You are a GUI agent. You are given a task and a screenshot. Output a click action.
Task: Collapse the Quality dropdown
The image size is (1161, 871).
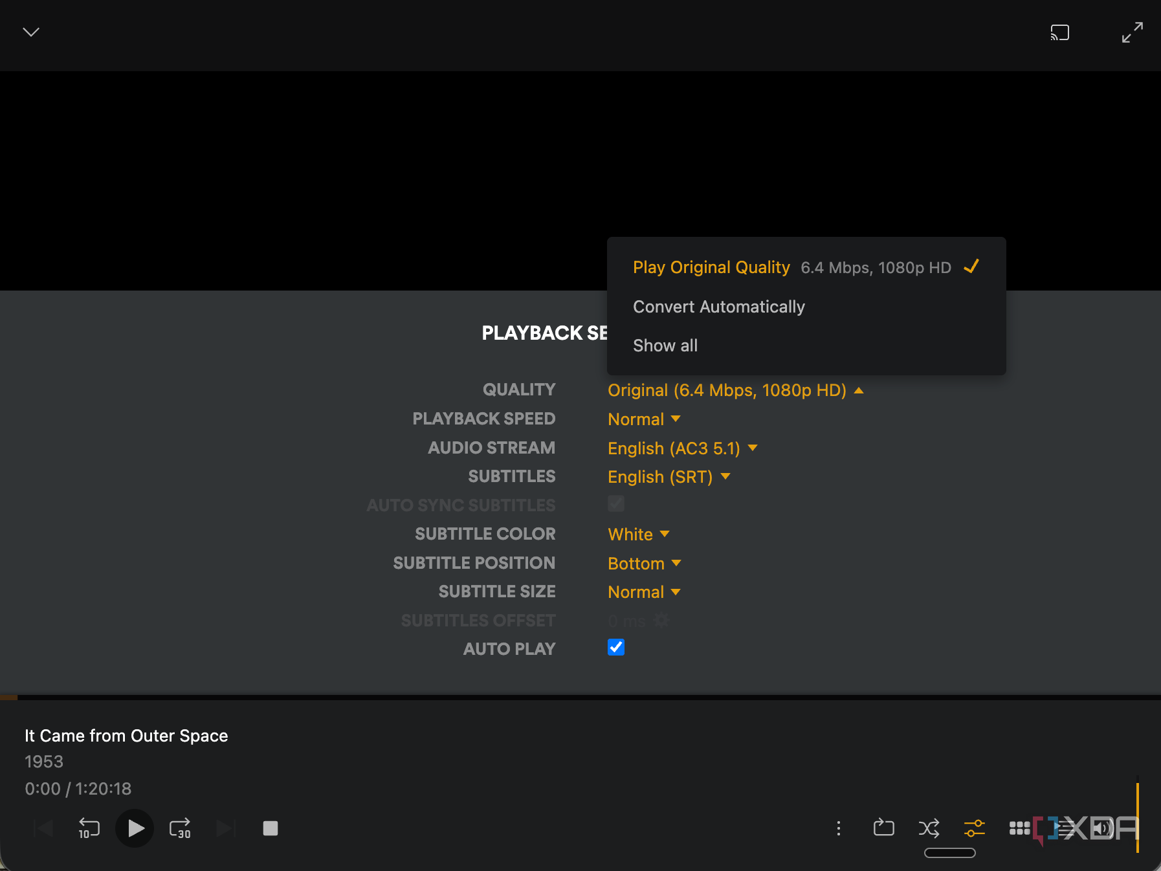pos(736,390)
